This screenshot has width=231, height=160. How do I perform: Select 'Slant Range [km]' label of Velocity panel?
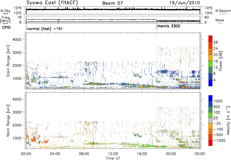click(x=8, y=120)
